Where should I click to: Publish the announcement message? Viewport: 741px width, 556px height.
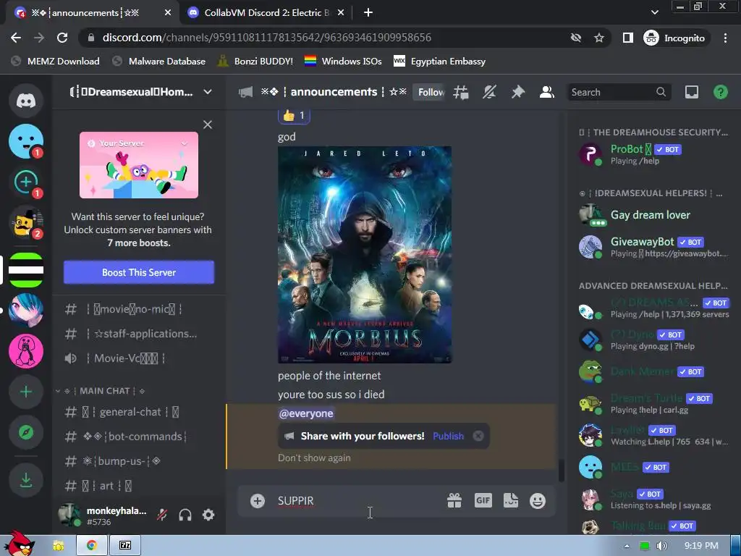point(448,436)
